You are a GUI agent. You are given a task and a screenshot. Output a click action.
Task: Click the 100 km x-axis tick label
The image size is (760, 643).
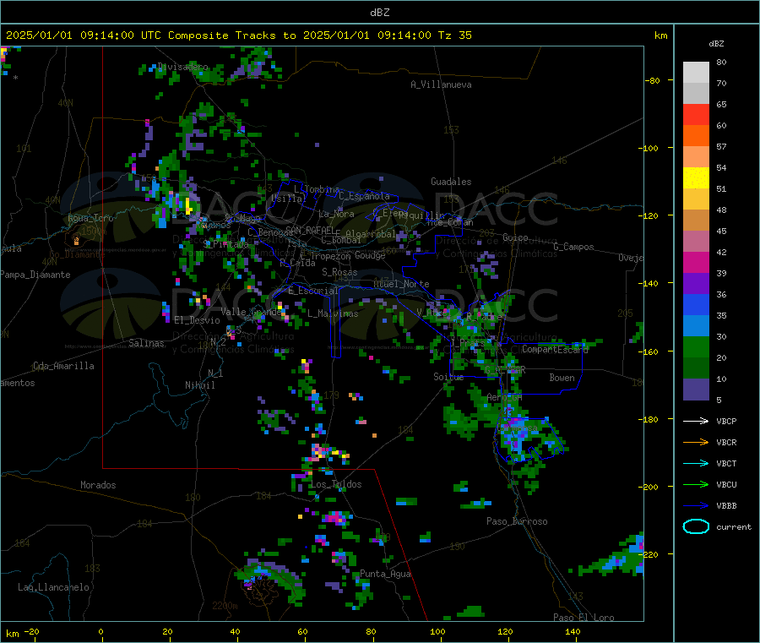(437, 631)
